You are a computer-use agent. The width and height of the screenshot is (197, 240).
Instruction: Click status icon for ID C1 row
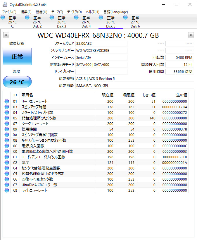pos(7,157)
